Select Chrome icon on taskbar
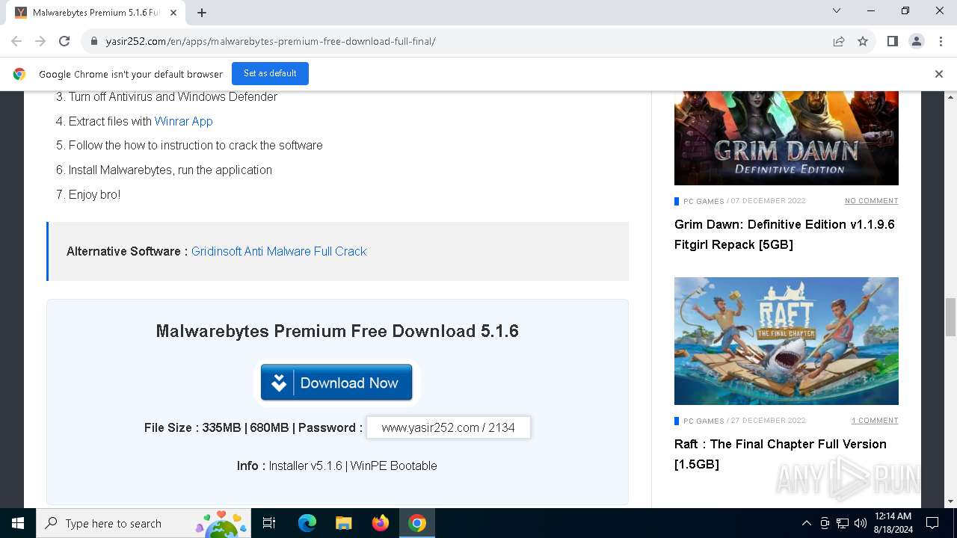Image resolution: width=957 pixels, height=538 pixels. [417, 523]
